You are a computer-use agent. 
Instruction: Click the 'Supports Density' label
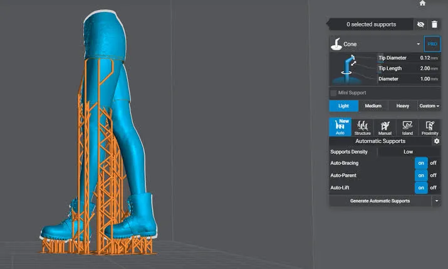click(x=349, y=152)
